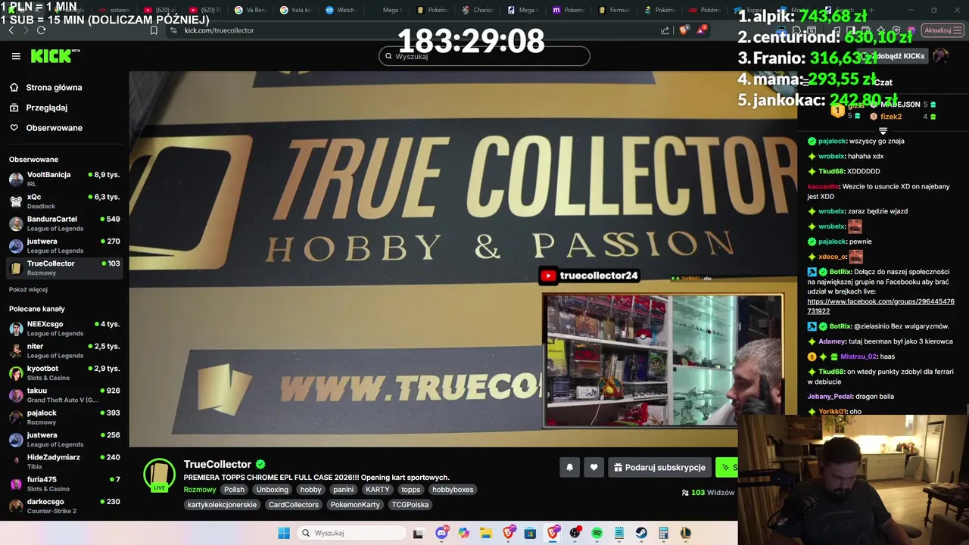Click the browser address bar URL

click(x=219, y=30)
